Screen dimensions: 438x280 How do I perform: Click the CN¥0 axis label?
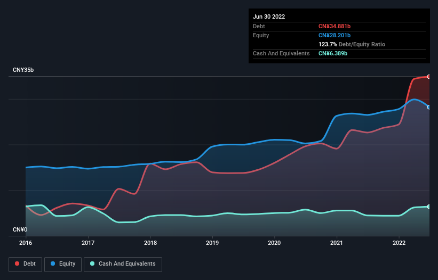tap(20, 229)
